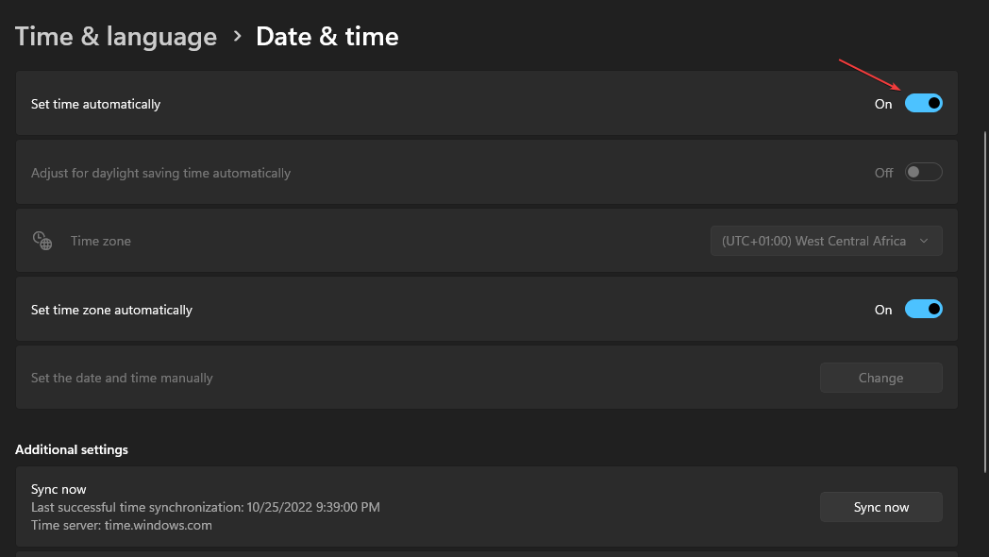Disable Set time zone automatically switch

923,309
